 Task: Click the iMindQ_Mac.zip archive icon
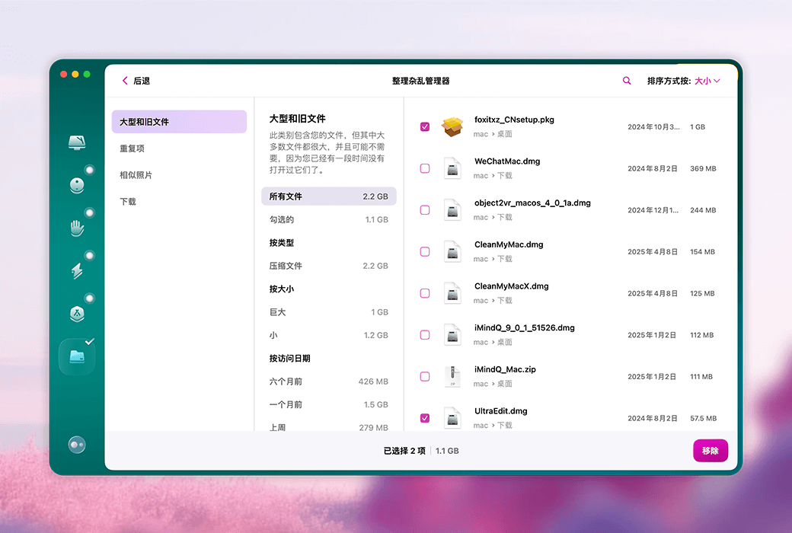pos(452,376)
